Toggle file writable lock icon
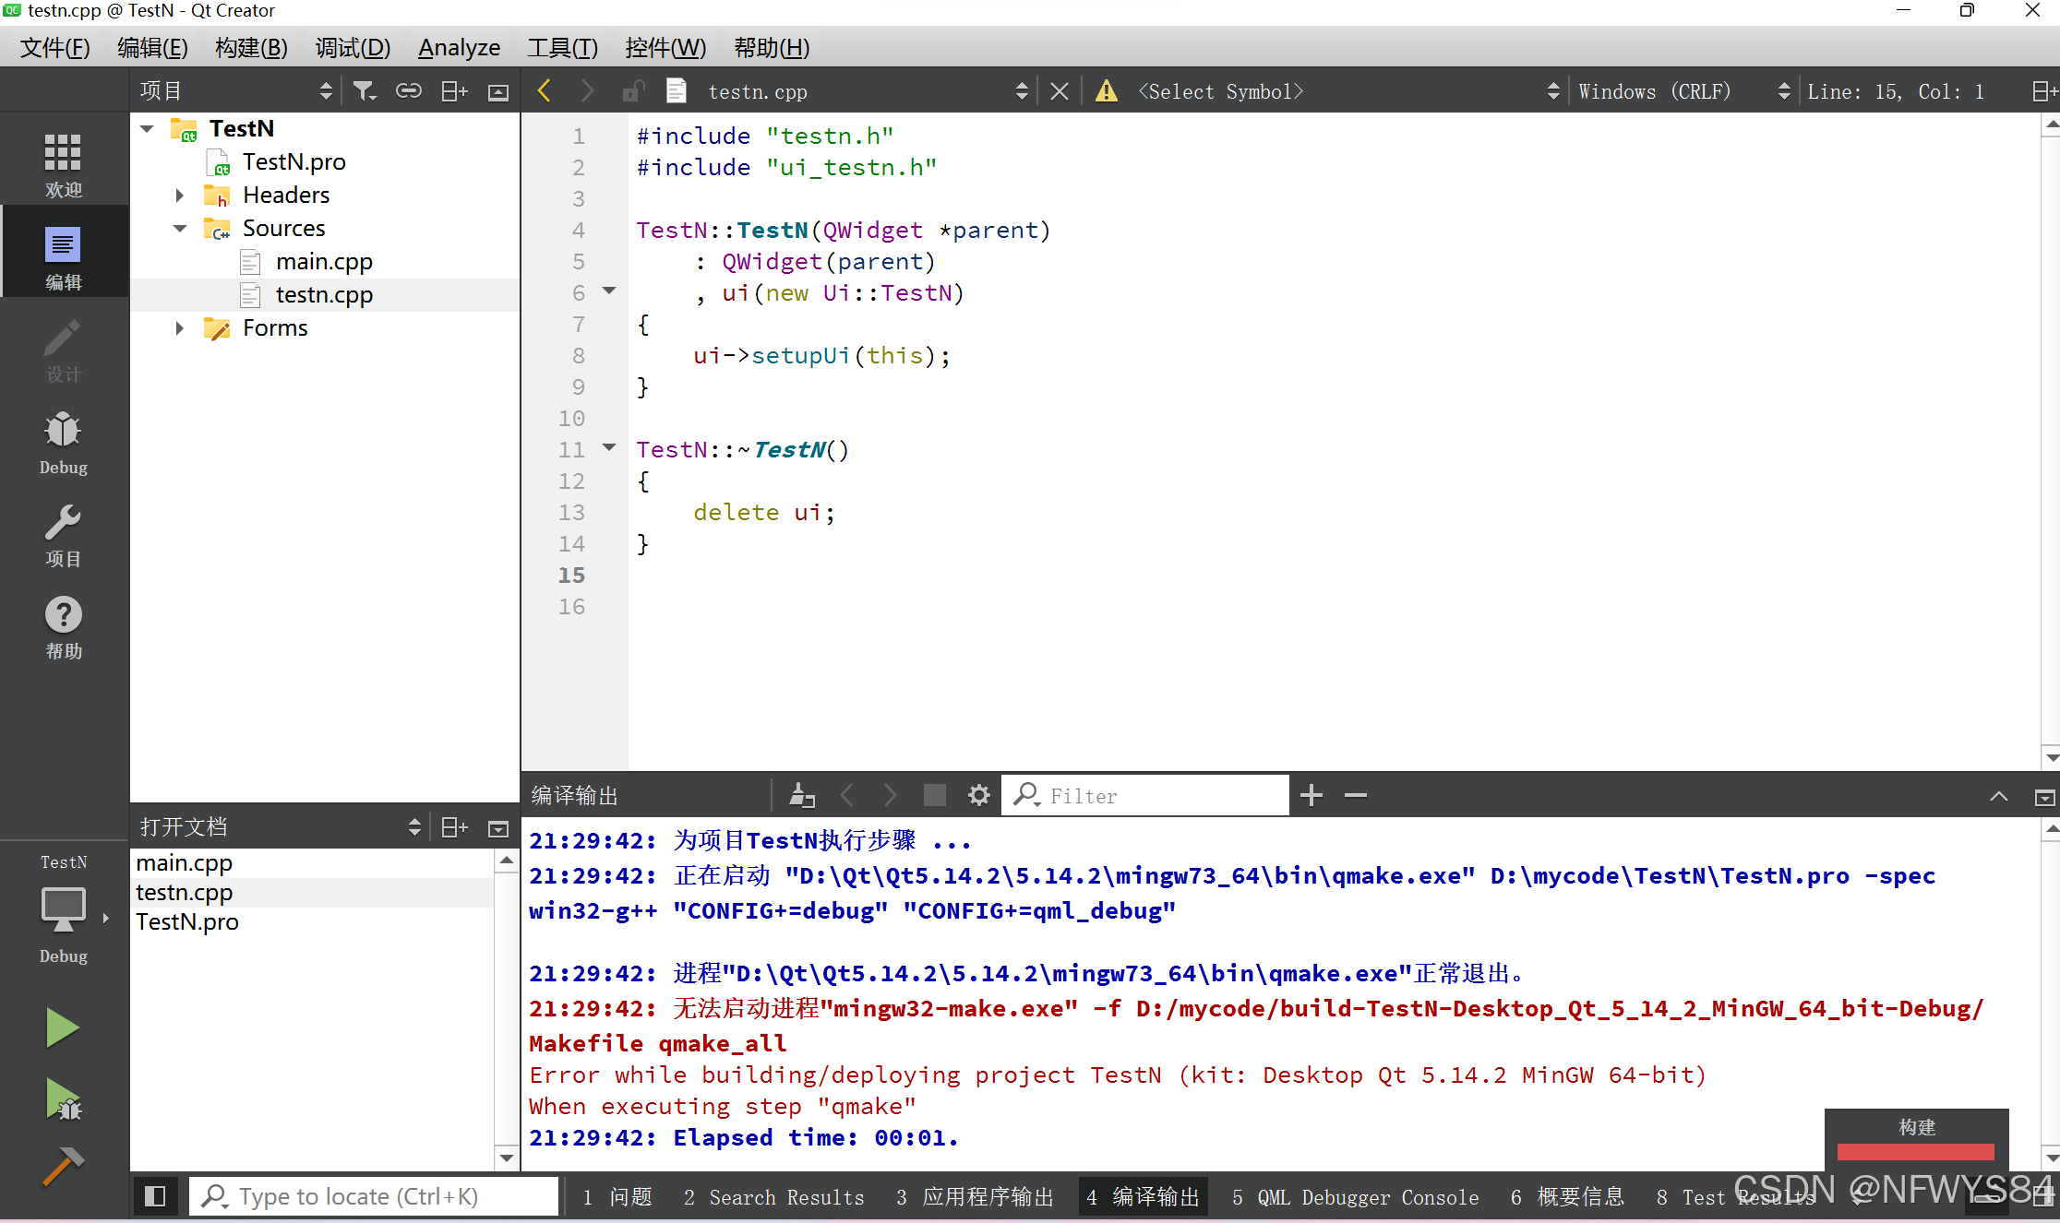This screenshot has height=1223, width=2060. click(633, 91)
